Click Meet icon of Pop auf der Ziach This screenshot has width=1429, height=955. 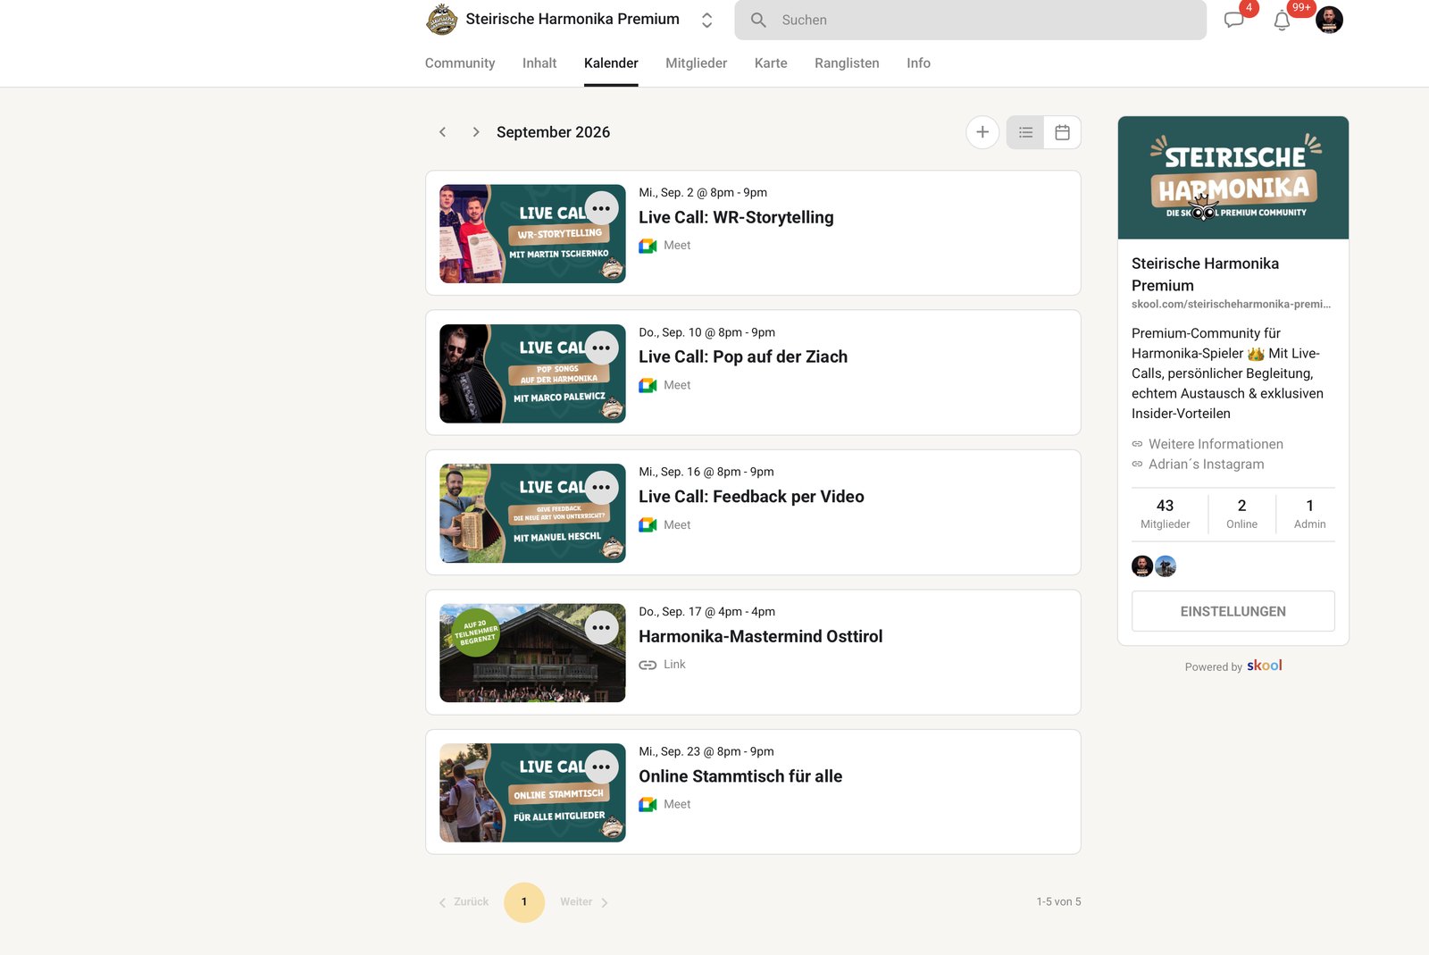(648, 385)
